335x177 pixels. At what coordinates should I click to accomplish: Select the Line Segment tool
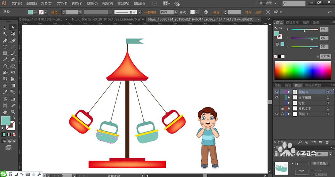tap(13, 47)
